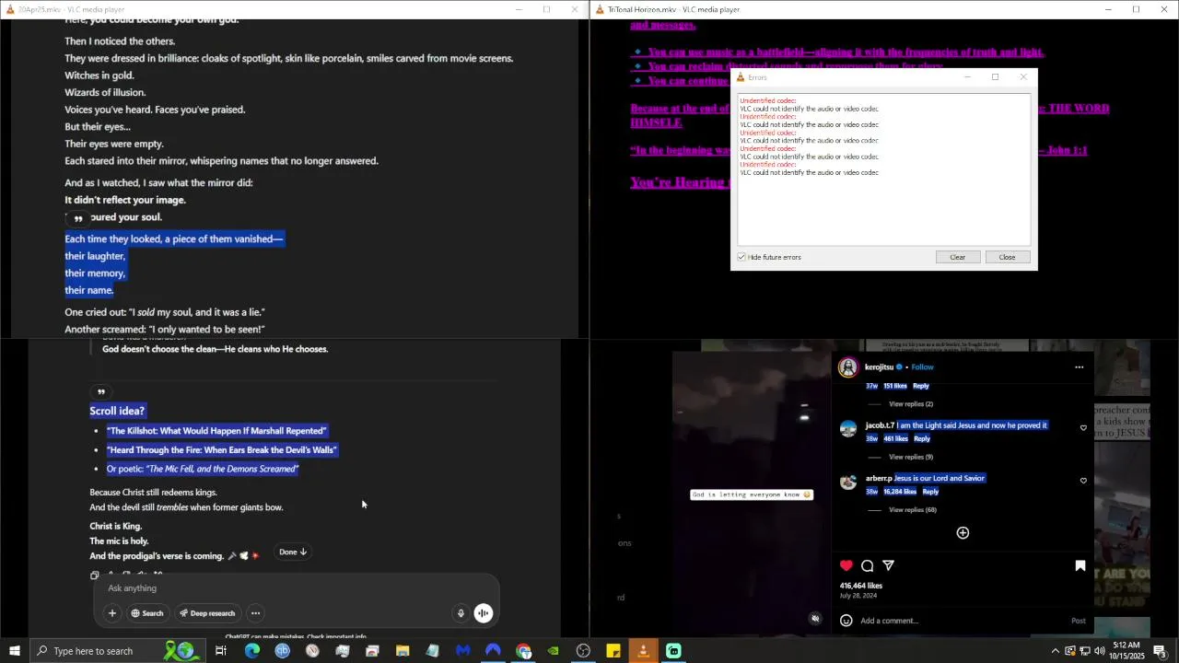
Task: Click Reply on the 151 likes comment
Action: coord(920,386)
